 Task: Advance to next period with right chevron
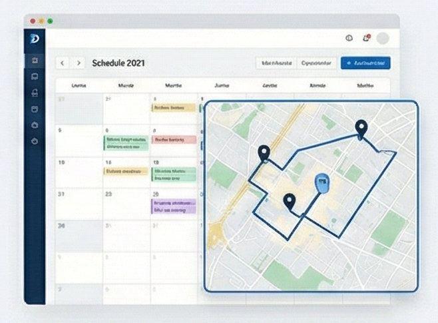pos(79,63)
